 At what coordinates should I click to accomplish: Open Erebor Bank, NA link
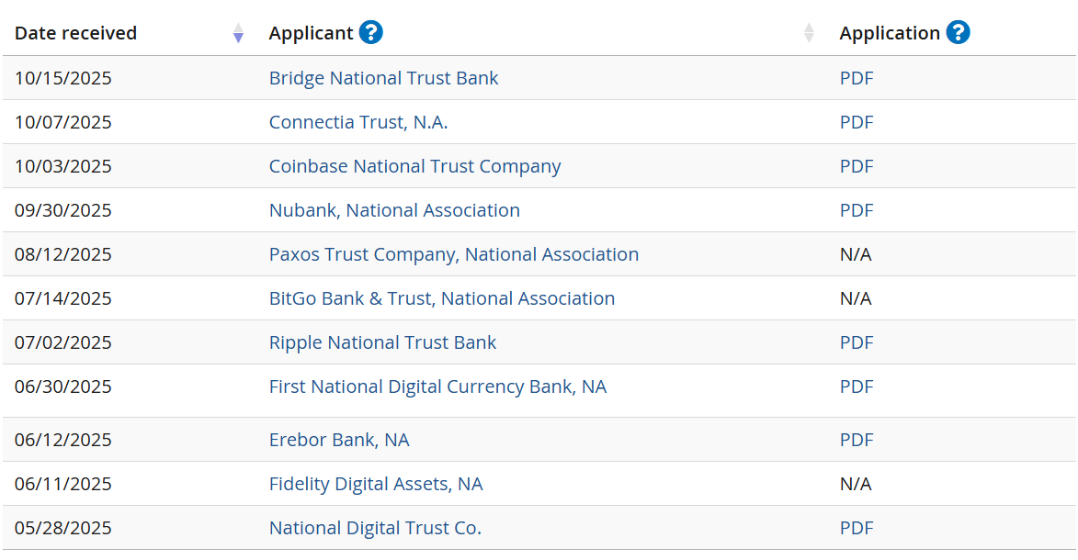tap(339, 440)
